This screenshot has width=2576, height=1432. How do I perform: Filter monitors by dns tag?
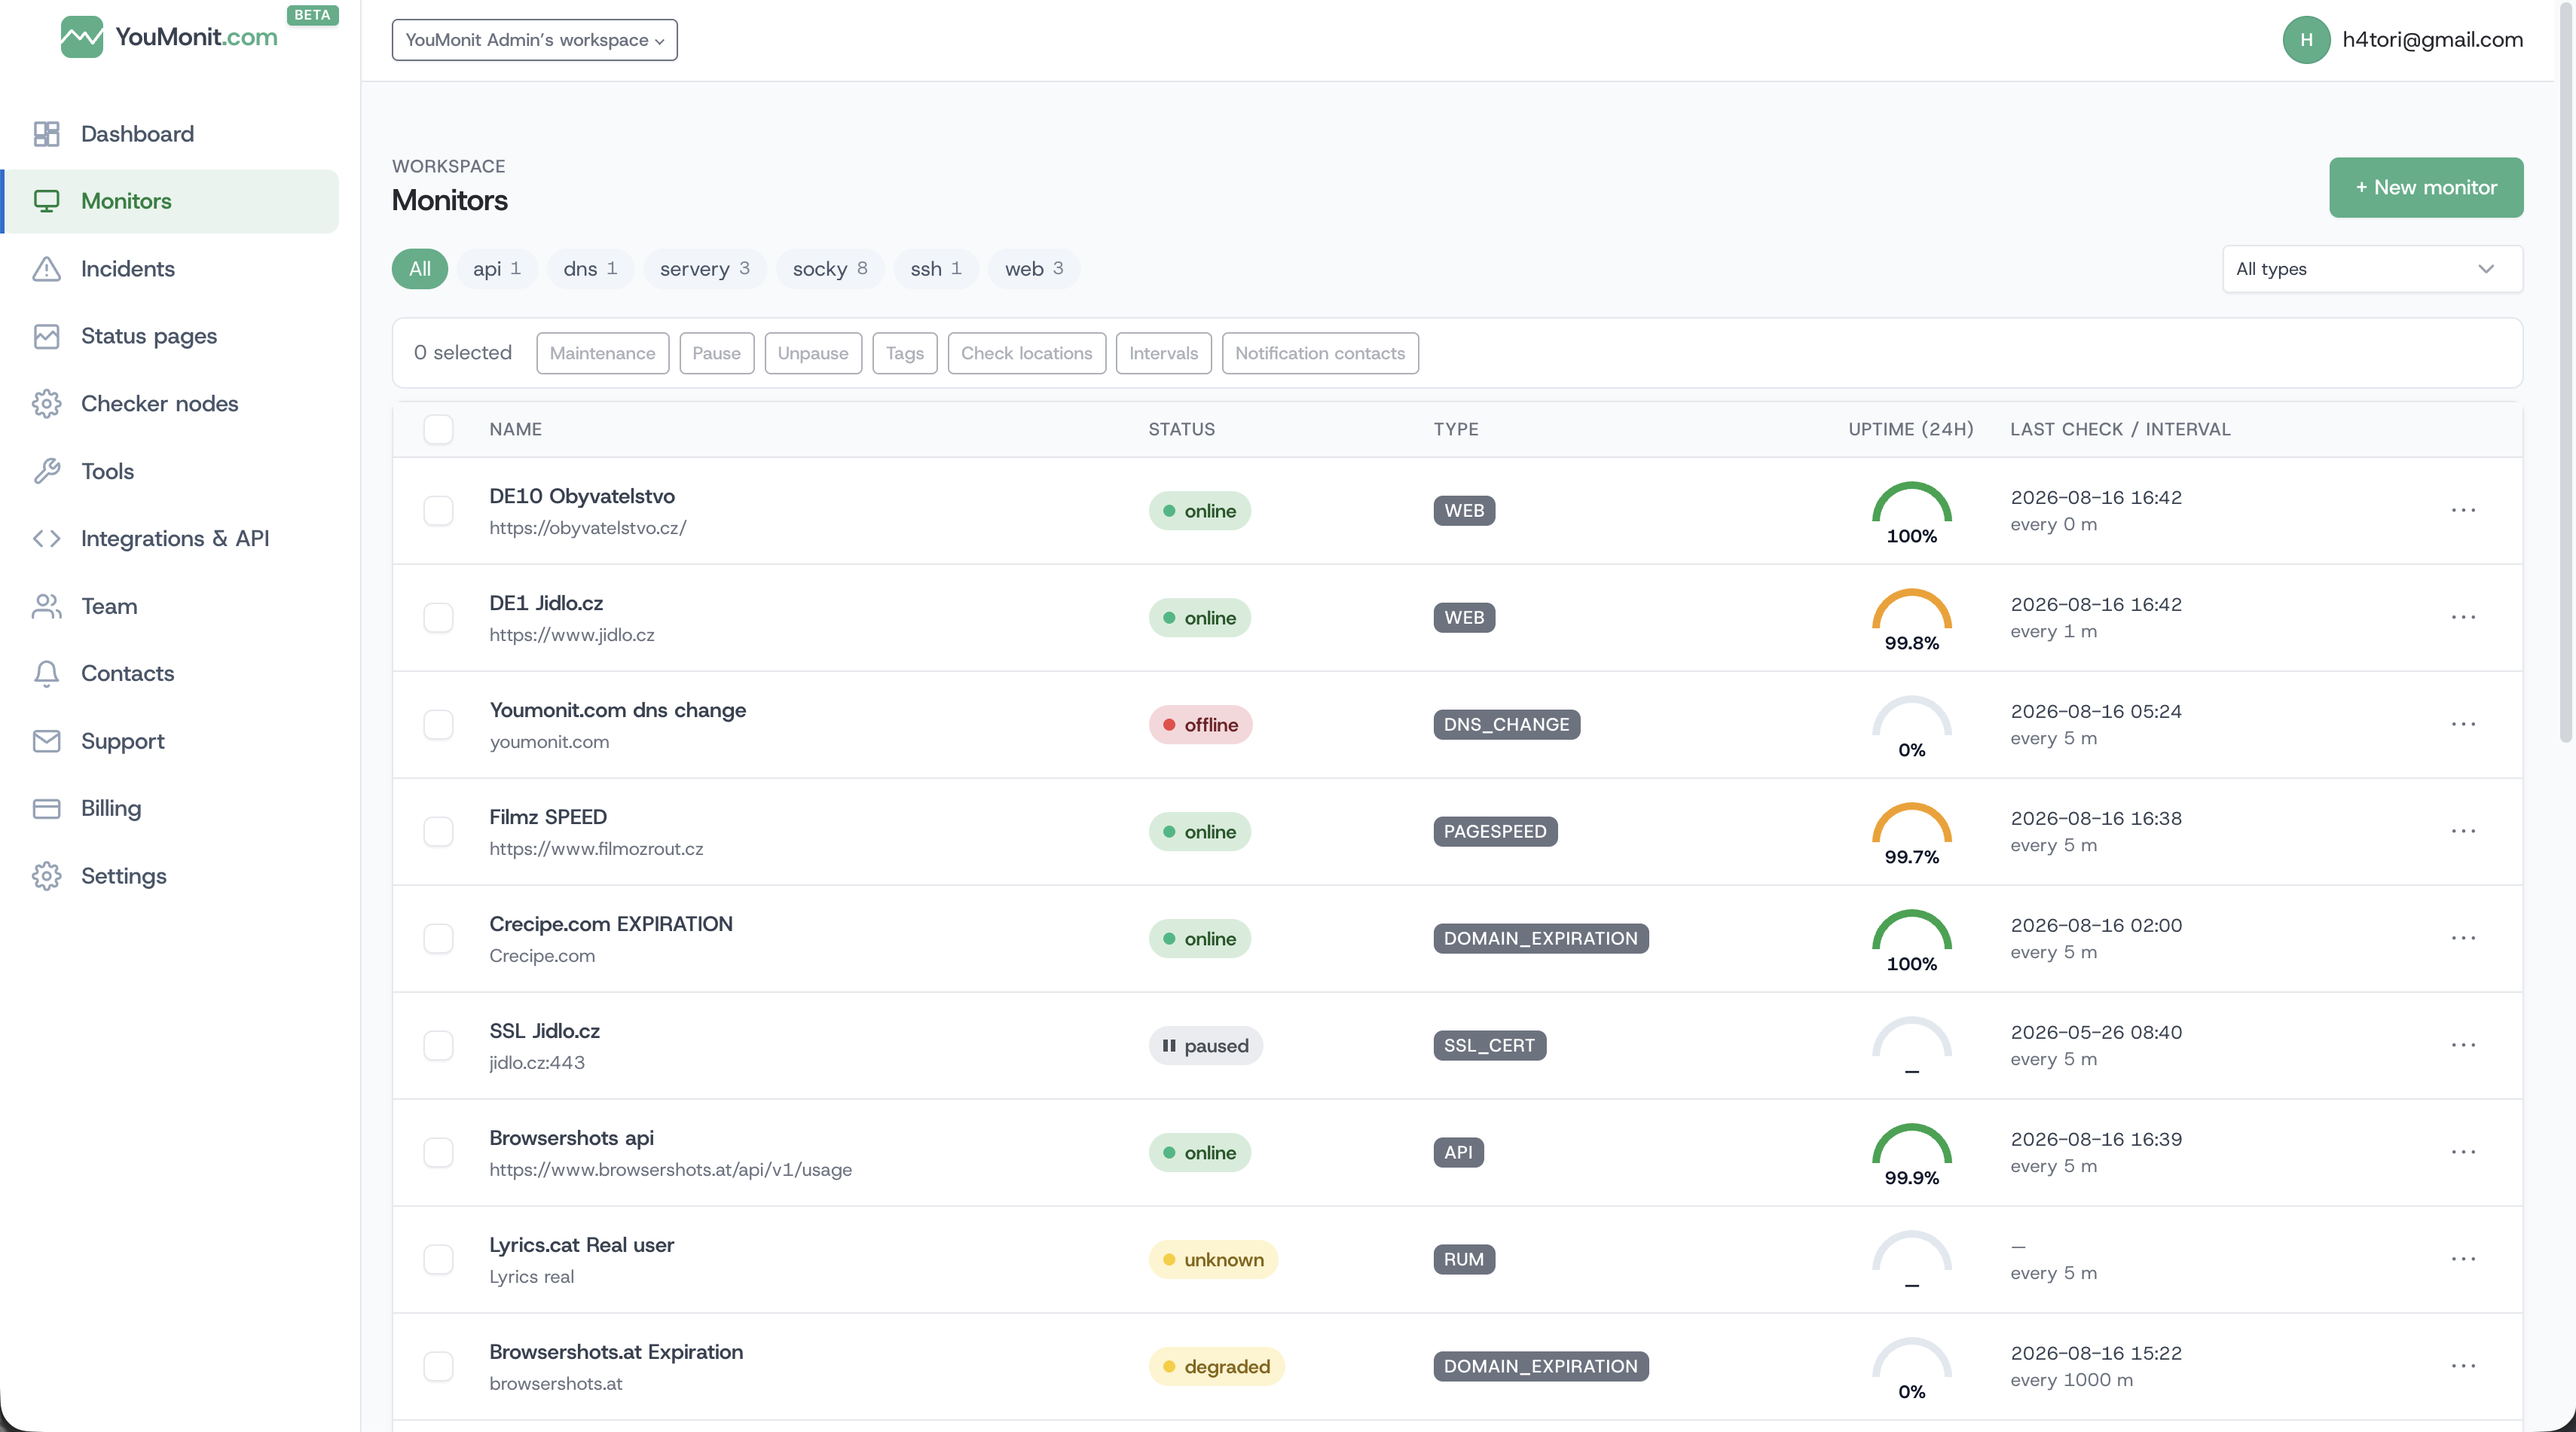coord(590,269)
